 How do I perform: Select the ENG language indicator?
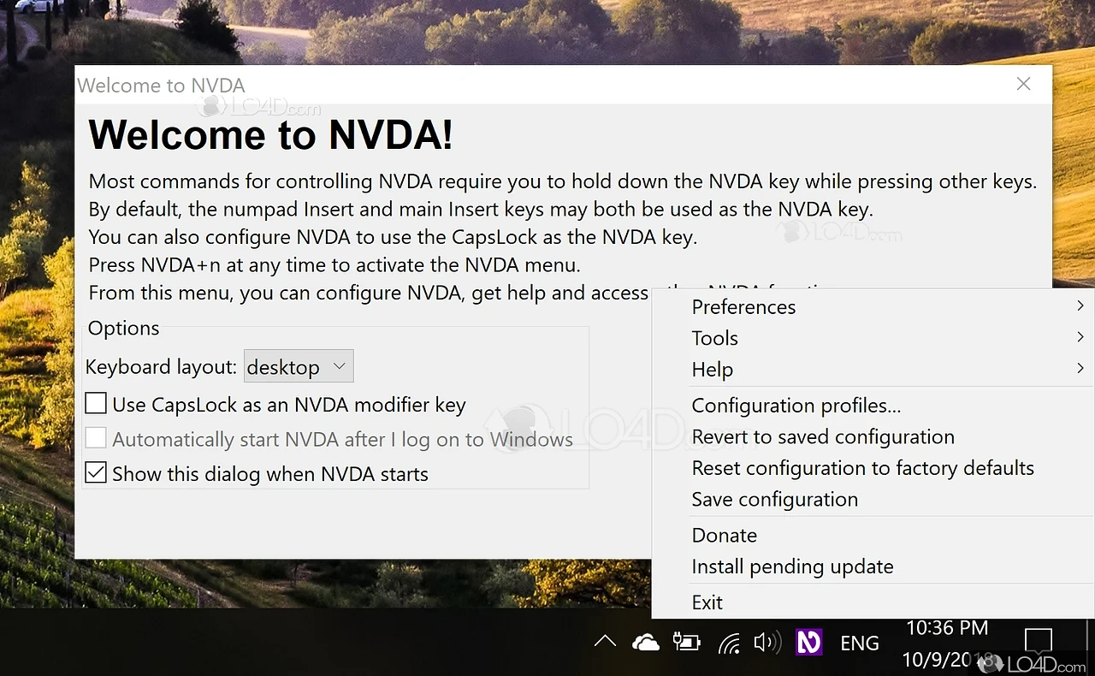click(859, 642)
